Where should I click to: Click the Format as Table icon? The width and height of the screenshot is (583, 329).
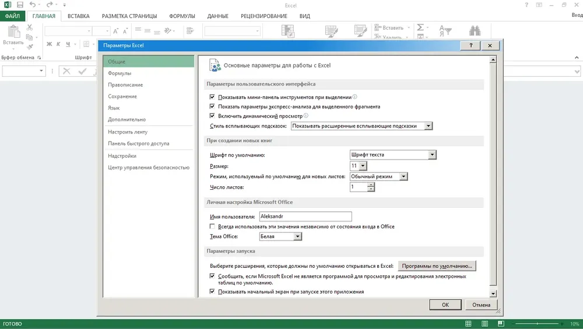pyautogui.click(x=331, y=31)
